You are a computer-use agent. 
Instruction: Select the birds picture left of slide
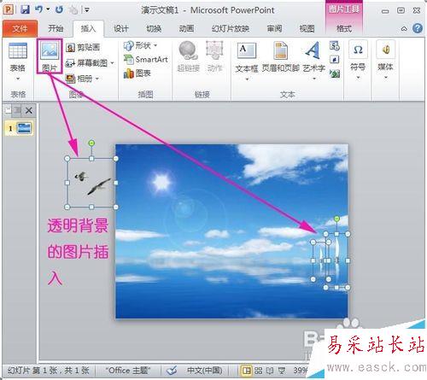(x=91, y=183)
